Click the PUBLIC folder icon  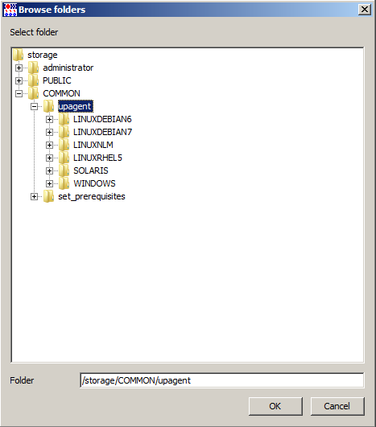point(34,80)
